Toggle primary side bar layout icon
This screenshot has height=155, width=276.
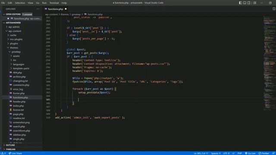pyautogui.click(x=241, y=3)
